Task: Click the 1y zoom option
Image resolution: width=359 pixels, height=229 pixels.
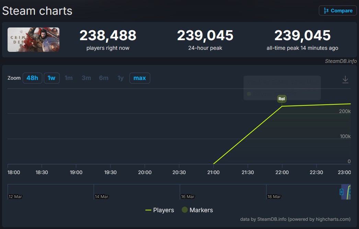Action: click(x=120, y=78)
